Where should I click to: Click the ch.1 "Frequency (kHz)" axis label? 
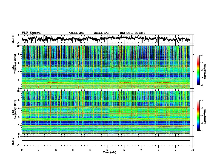click(15, 64)
